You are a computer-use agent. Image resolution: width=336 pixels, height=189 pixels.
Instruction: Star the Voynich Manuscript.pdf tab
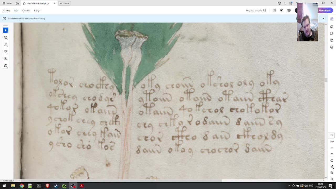pyautogui.click(x=24, y=3)
